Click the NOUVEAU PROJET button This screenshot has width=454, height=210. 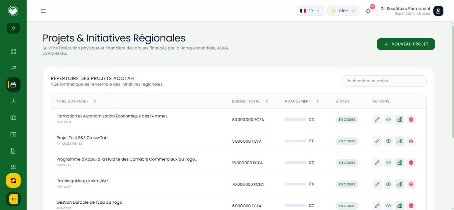(406, 44)
